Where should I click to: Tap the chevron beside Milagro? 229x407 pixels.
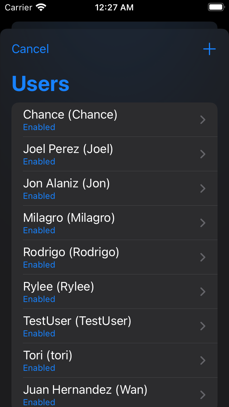pyautogui.click(x=203, y=223)
